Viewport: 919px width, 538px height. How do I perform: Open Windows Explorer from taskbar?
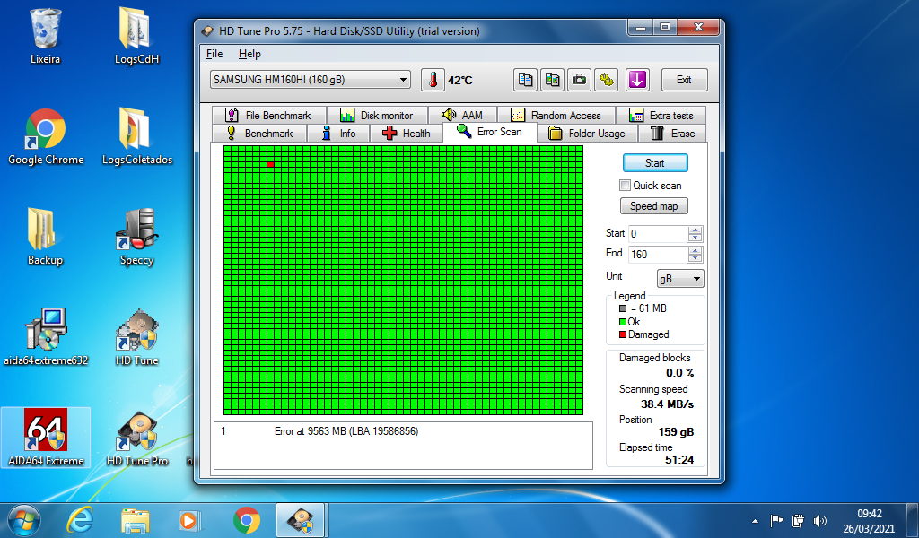click(135, 520)
